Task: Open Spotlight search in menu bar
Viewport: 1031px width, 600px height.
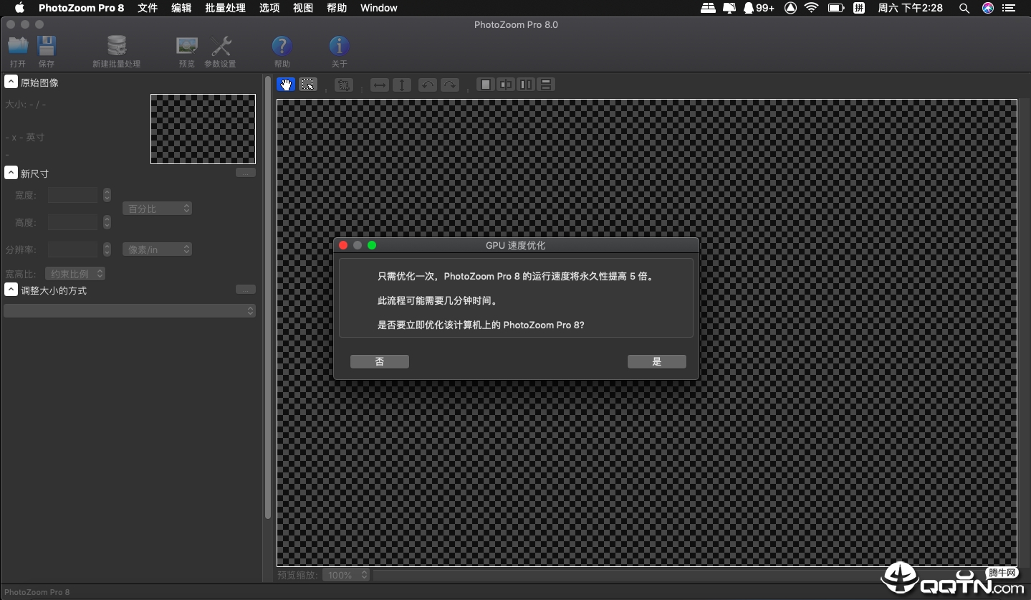Action: (x=964, y=8)
